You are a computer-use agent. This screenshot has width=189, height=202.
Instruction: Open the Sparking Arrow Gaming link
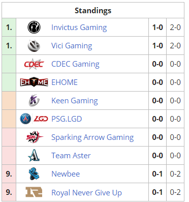click(92, 137)
